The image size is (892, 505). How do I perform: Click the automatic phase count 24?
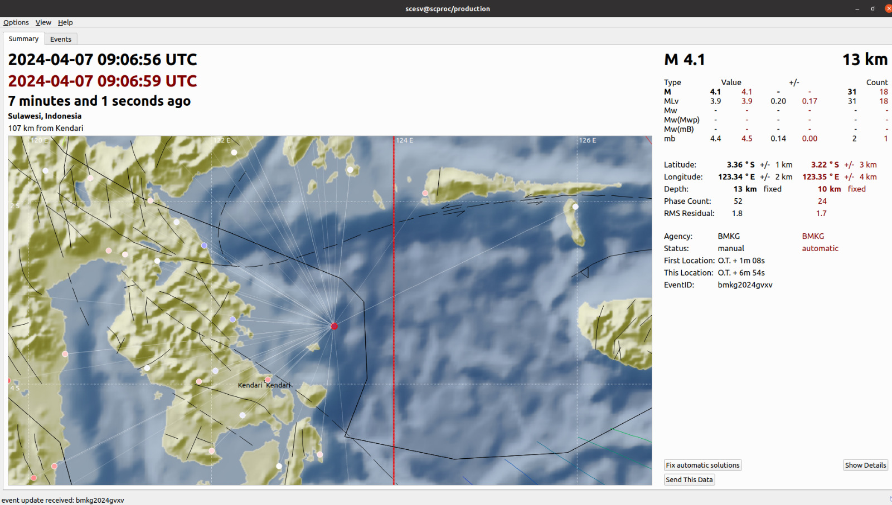(x=822, y=202)
